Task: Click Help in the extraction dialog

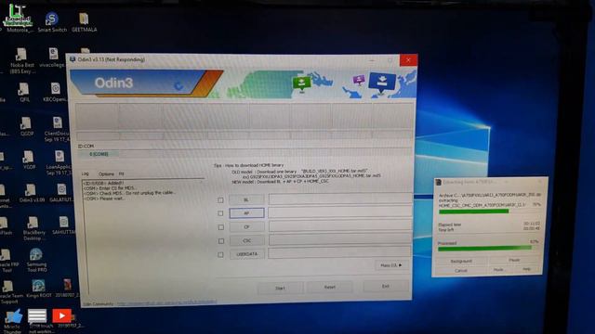Action: 527,269
